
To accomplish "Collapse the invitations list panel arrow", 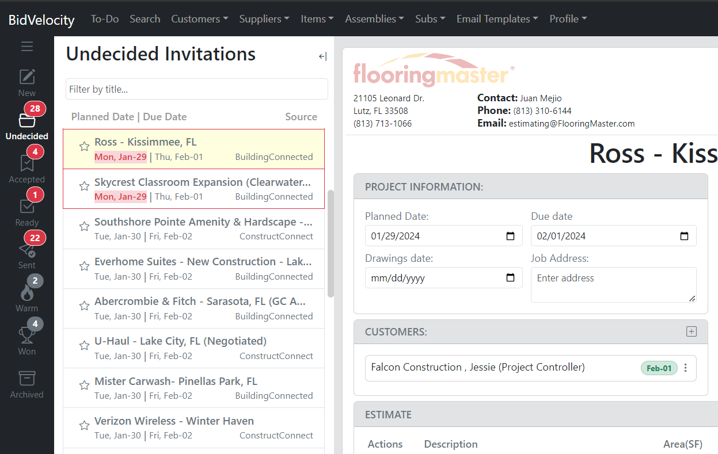I will click(322, 56).
